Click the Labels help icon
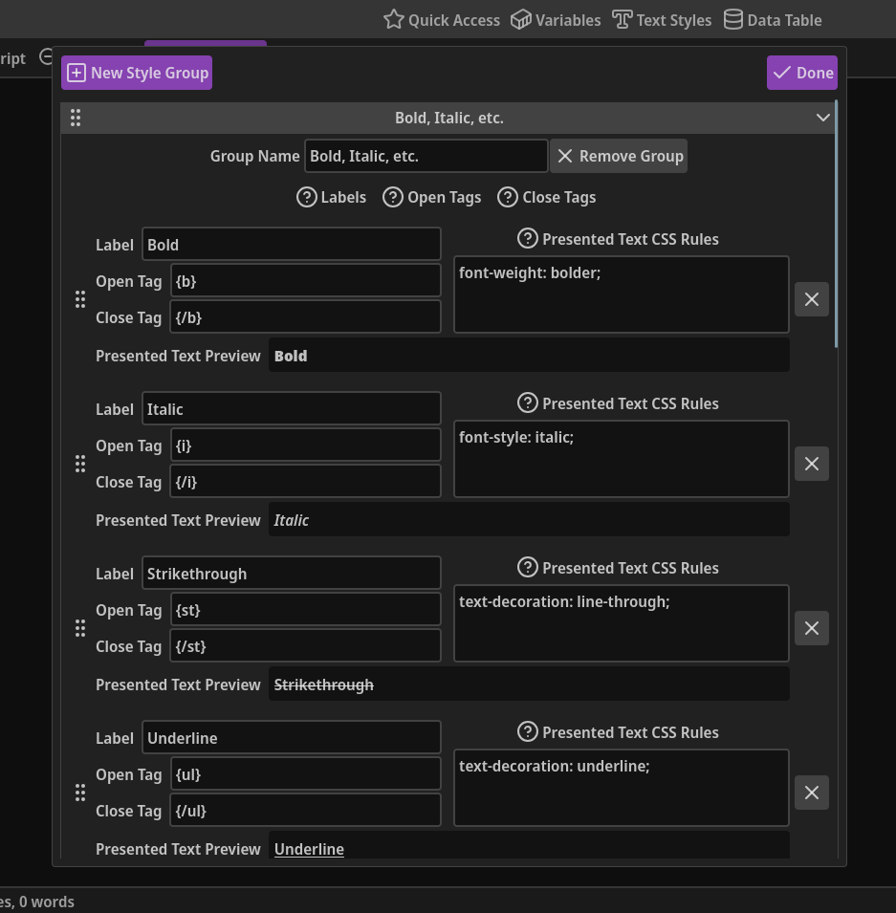 pos(306,197)
